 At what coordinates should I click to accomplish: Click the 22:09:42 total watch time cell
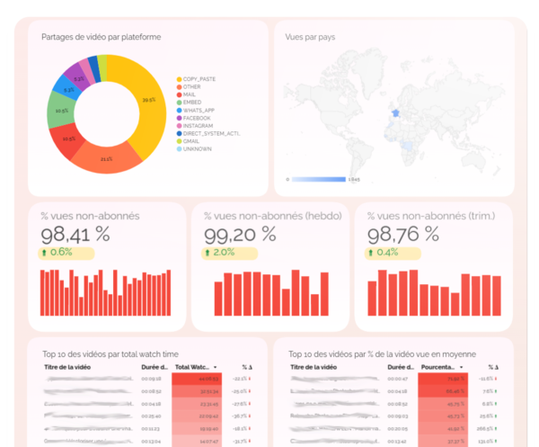197,416
